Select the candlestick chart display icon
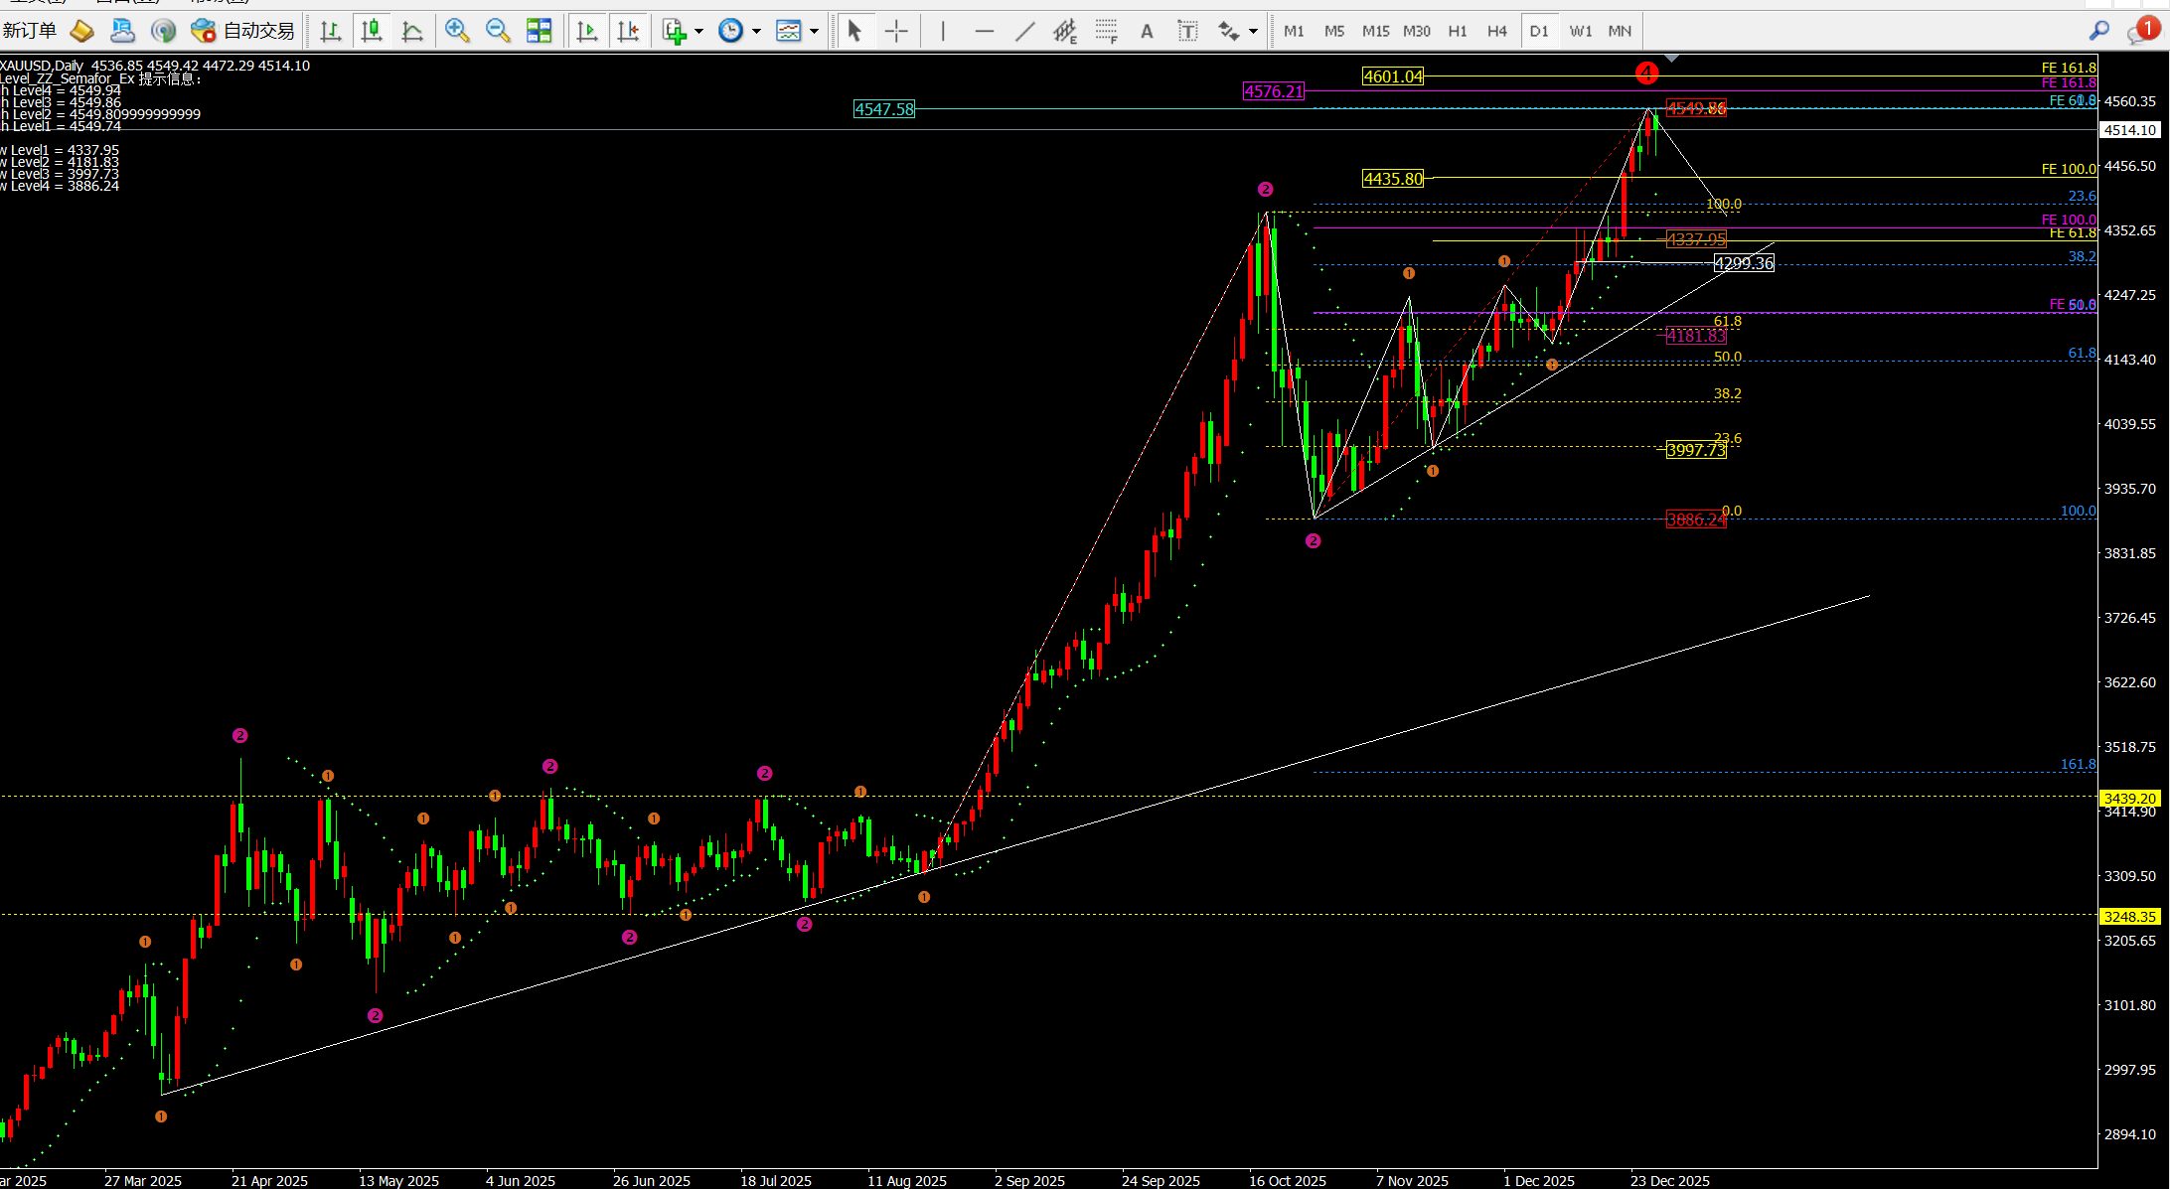This screenshot has height=1189, width=2170. click(x=372, y=31)
